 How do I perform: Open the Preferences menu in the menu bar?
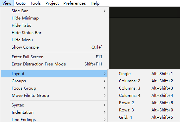tap(75, 3)
